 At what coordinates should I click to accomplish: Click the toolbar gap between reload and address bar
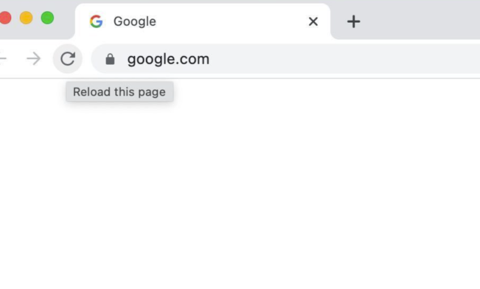click(x=87, y=59)
